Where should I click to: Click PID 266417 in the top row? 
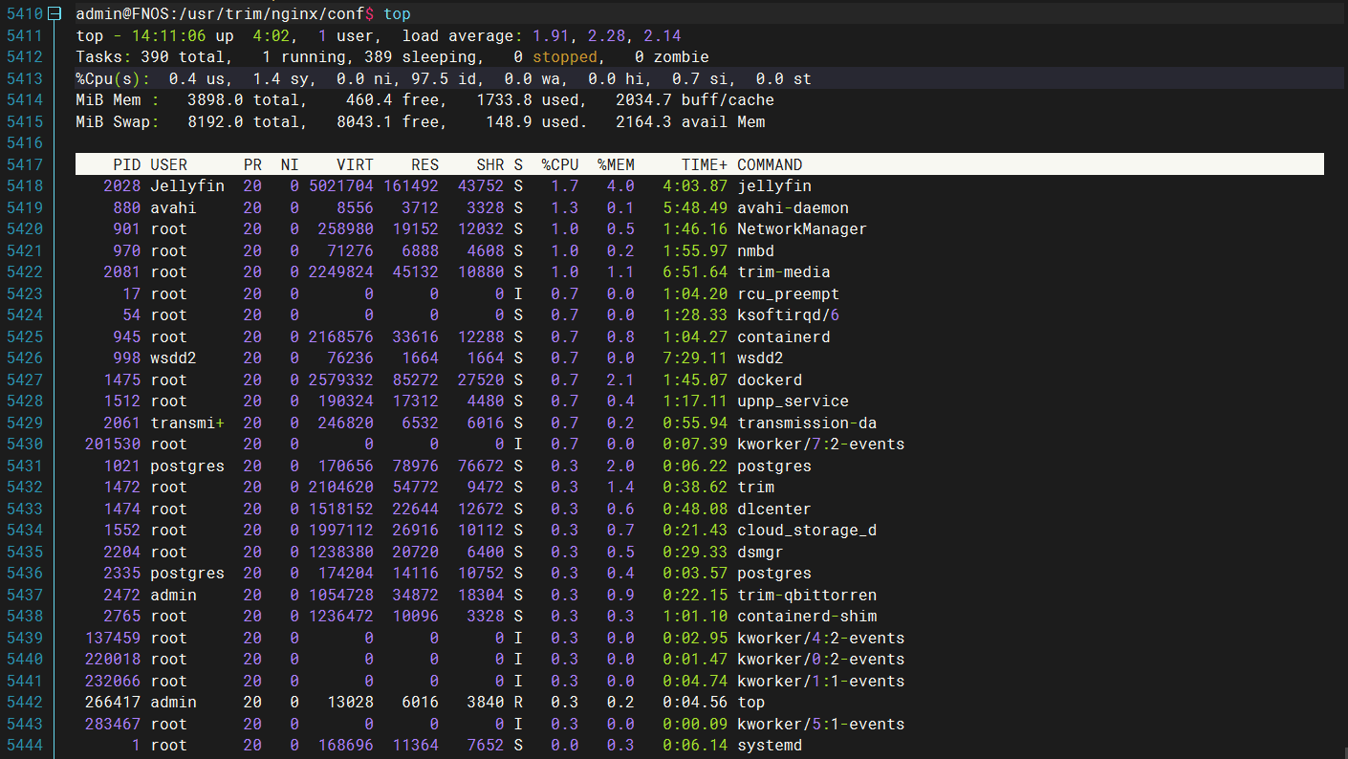[x=113, y=703]
